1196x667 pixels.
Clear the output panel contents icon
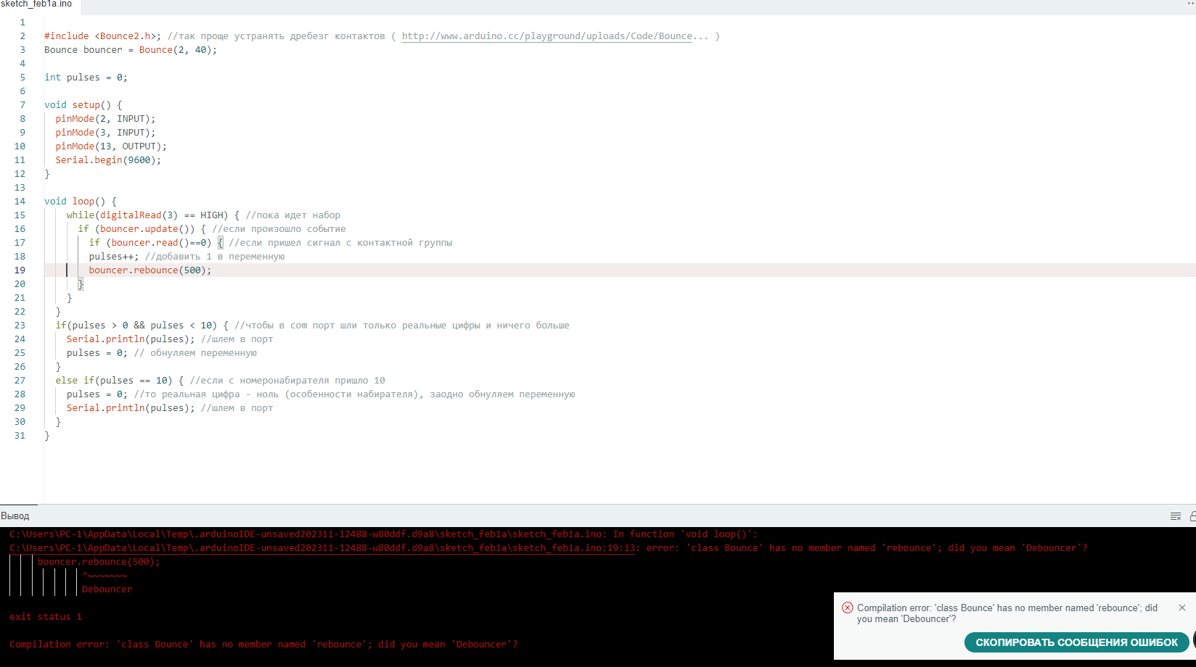click(x=1176, y=516)
